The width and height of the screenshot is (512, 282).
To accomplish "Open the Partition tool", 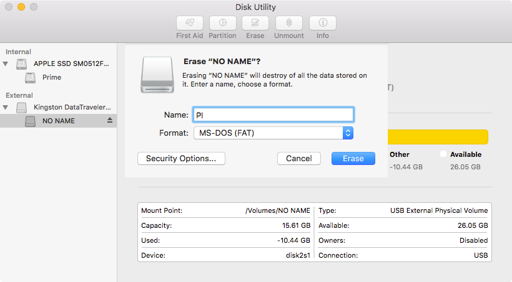I will point(223,23).
